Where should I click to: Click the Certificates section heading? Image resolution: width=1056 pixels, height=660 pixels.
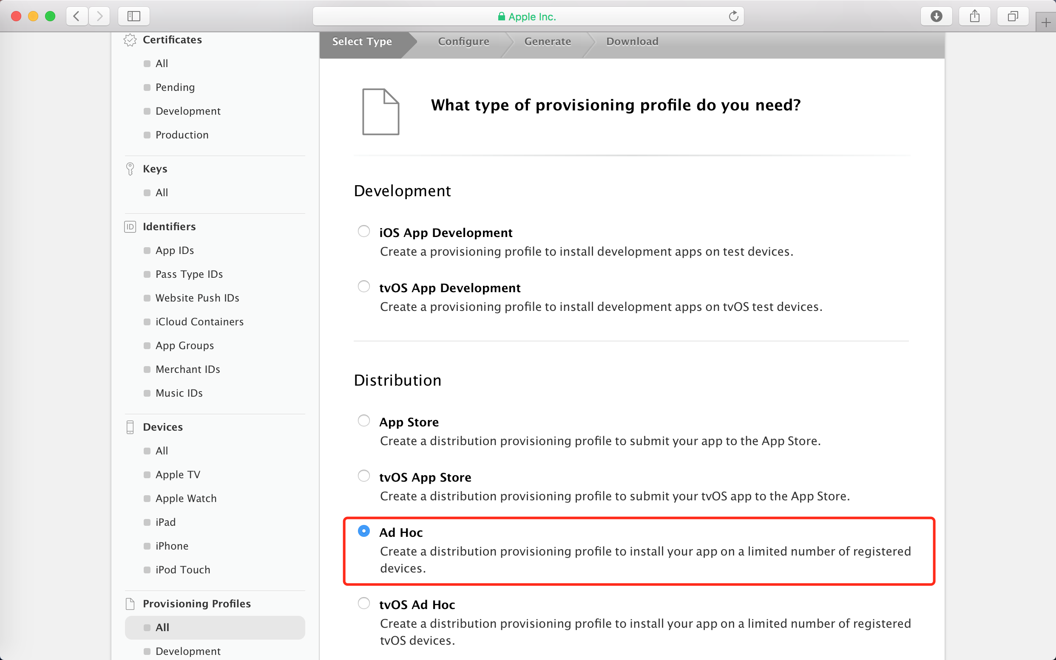[x=172, y=40]
